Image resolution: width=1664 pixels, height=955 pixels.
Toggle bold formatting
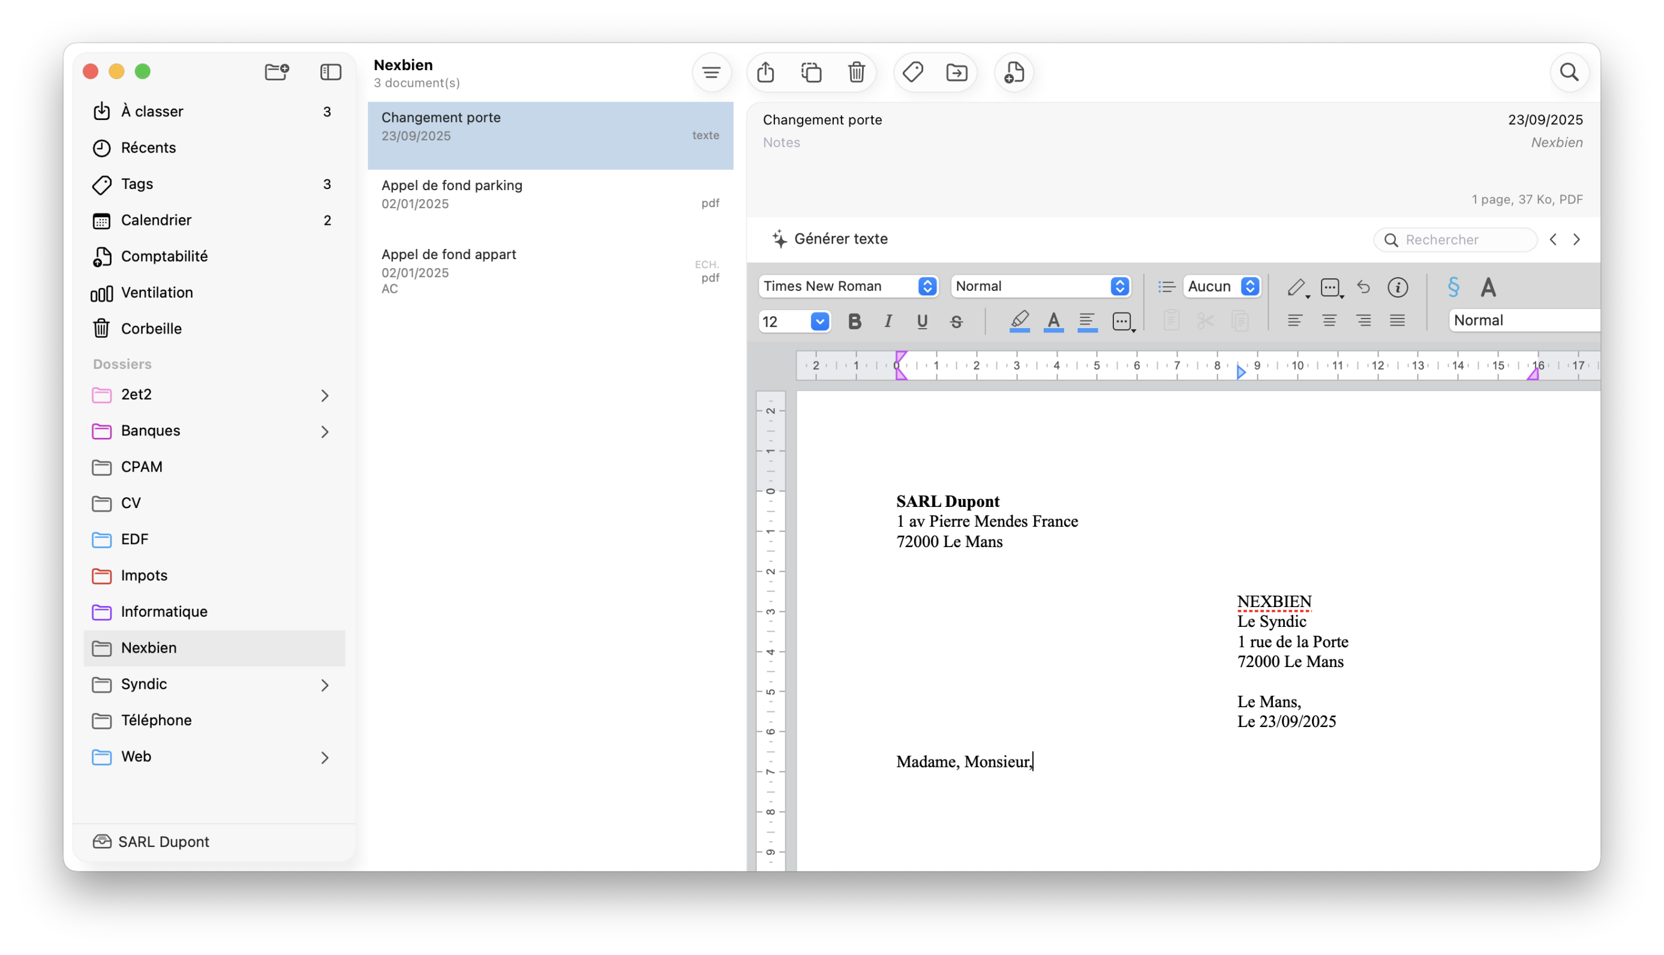tap(854, 322)
